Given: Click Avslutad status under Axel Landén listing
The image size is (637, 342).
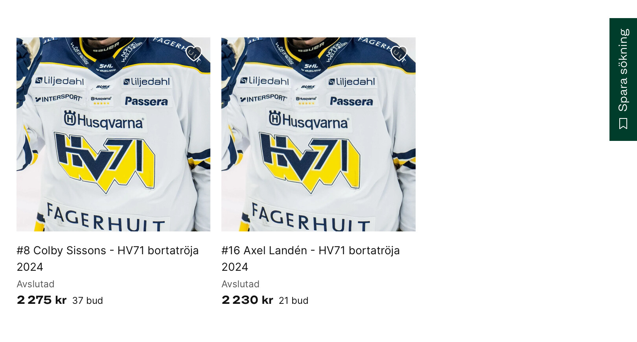Looking at the screenshot, I should tap(240, 284).
